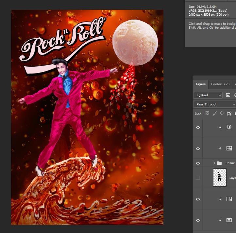
Task: Show the hidden layer with silhouette thumbnail
Action: pos(198,178)
